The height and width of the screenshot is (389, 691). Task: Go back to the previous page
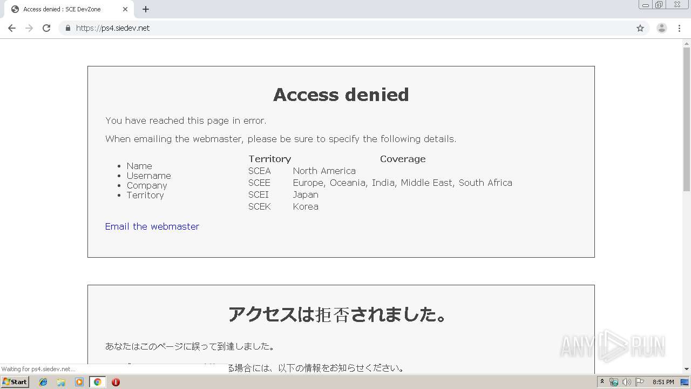point(11,28)
